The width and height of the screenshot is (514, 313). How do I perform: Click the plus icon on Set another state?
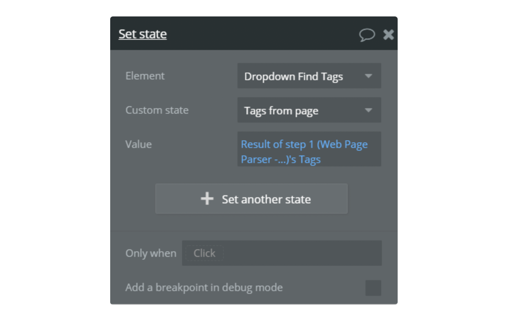[x=207, y=199]
